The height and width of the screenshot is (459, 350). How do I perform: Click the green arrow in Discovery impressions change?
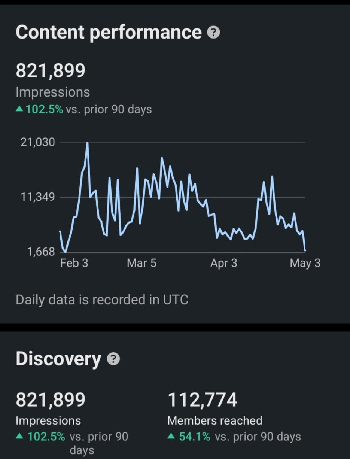coord(20,436)
